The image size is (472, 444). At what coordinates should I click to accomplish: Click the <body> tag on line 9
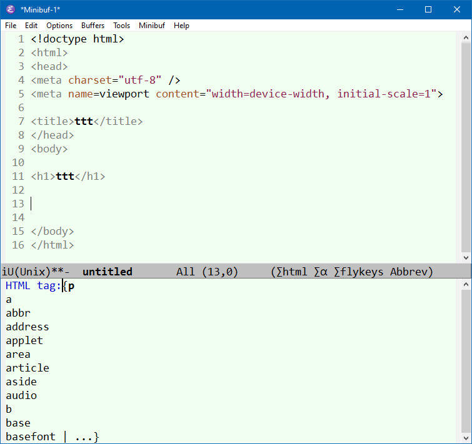coord(49,149)
